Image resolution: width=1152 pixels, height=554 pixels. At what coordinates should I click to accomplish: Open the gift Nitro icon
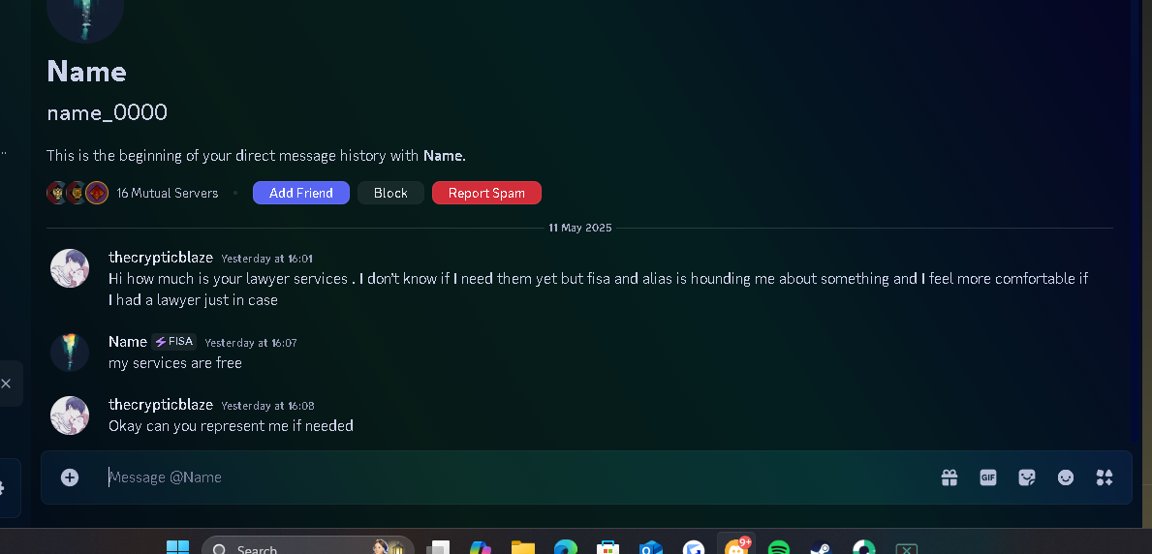(950, 477)
